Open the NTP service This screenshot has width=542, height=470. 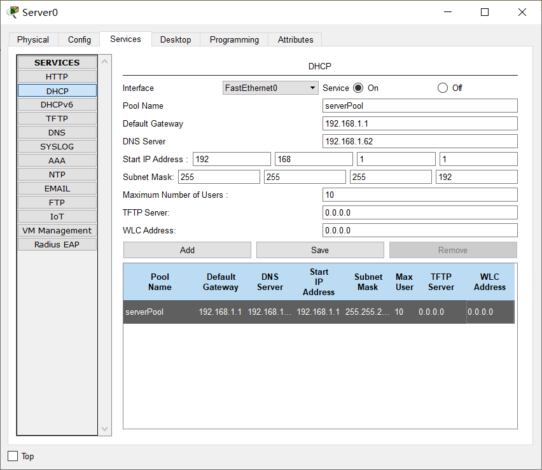tap(57, 174)
